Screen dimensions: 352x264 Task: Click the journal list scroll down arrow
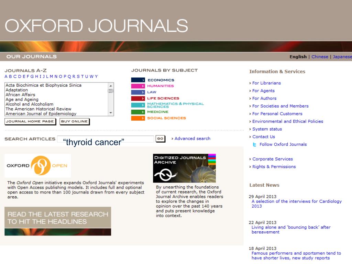[111, 113]
